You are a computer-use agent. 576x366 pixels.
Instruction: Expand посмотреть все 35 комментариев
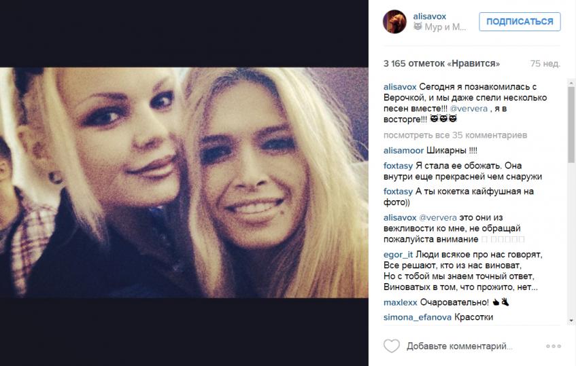[x=455, y=135]
